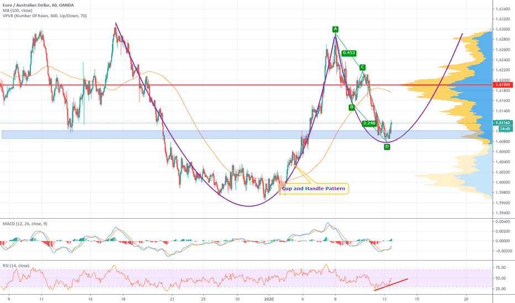Select the 0.453 ratio label
Screen dimensions: 515x303
tap(349, 53)
